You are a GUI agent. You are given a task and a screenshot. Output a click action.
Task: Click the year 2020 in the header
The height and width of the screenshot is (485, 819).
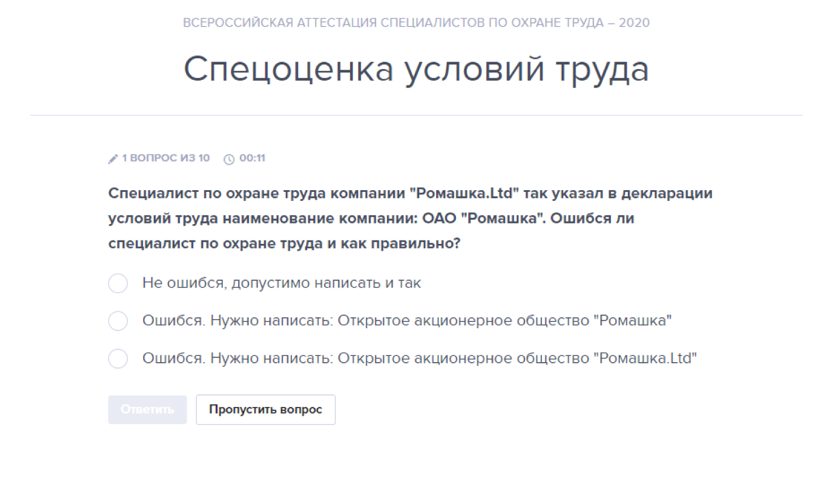pos(634,23)
